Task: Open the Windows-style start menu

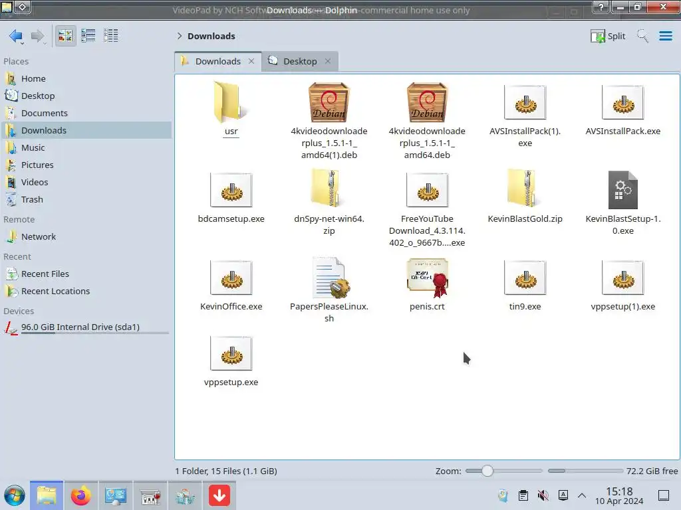Action: (15, 495)
